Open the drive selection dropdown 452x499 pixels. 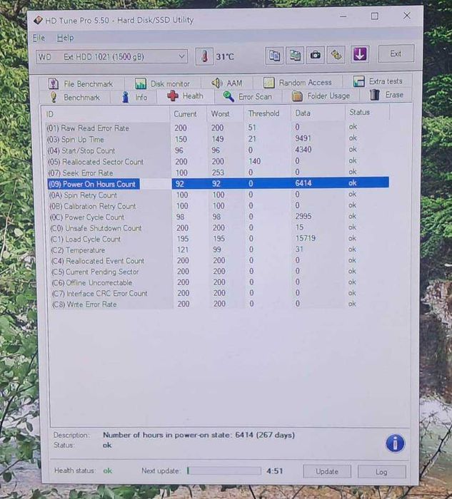click(111, 57)
